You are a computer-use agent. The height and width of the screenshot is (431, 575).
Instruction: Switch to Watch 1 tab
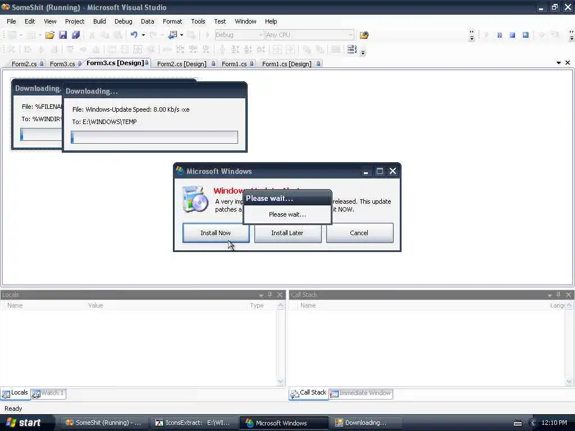point(48,393)
